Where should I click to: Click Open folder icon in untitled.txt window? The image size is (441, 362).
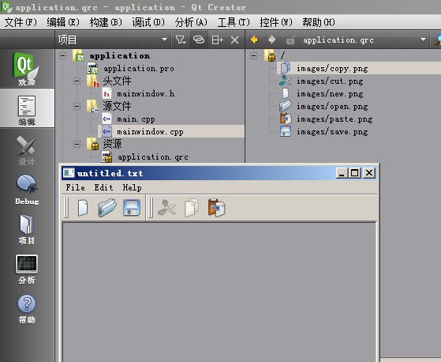coord(107,208)
